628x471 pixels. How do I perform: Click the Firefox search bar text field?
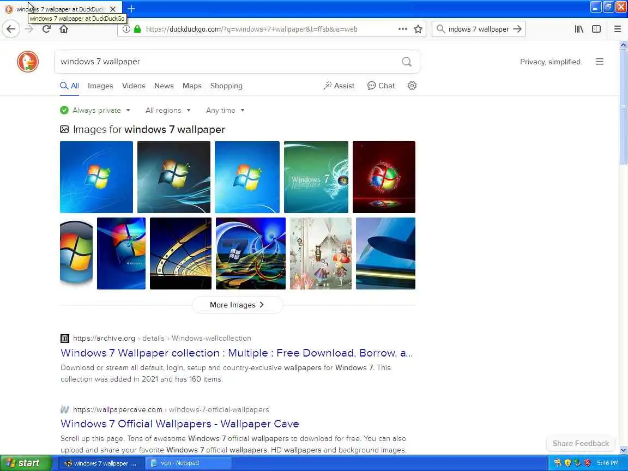click(479, 29)
